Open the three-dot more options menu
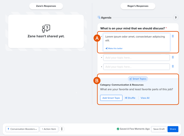Viewport: 184px width, 136px height. [x=62, y=129]
